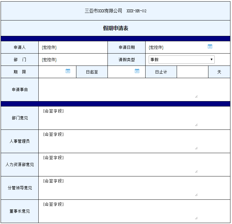Open calendar picker for 申请日期
This screenshot has height=224, width=232.
tap(210, 46)
